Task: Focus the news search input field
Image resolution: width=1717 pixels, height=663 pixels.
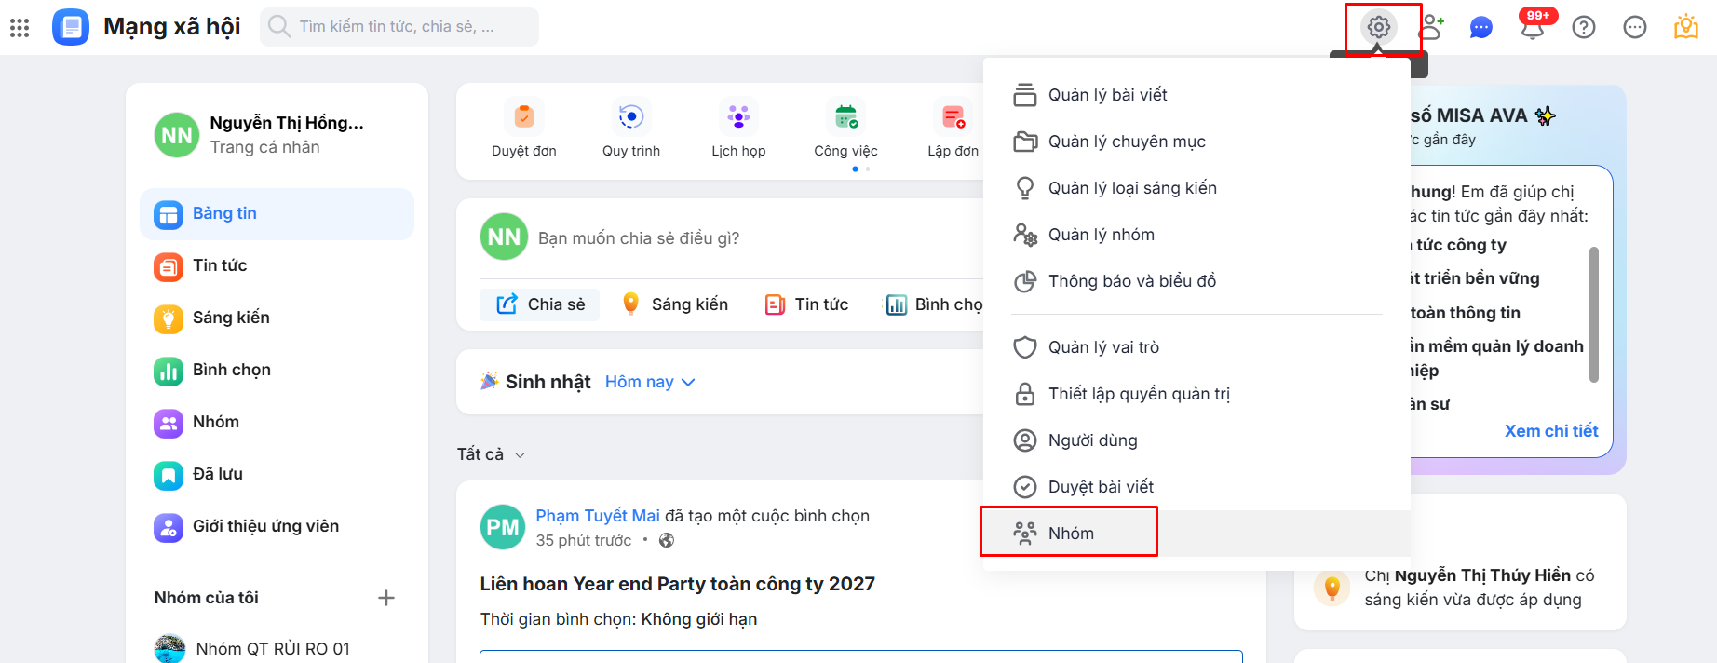Action: click(410, 27)
